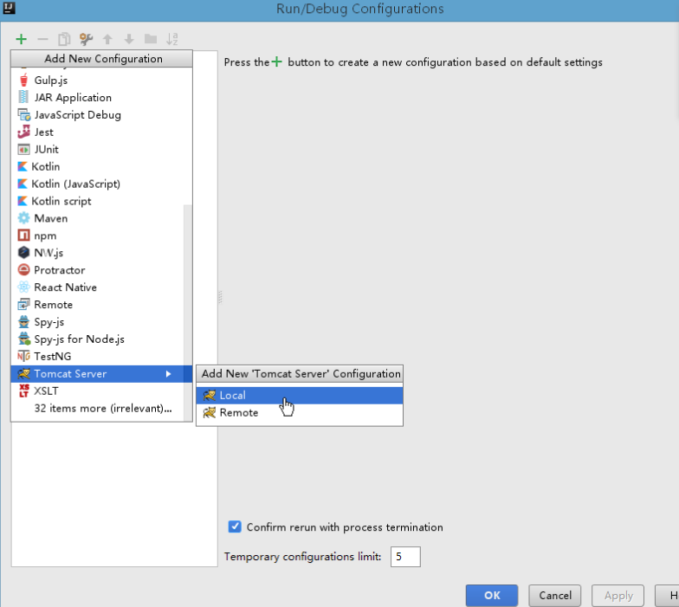Viewport: 679px width, 607px height.
Task: Click the minus Remove Configuration icon
Action: click(x=42, y=40)
